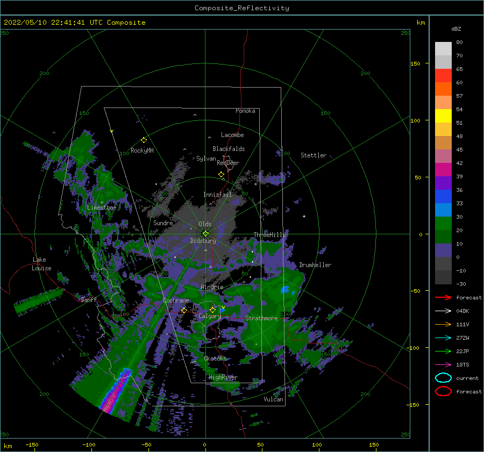This screenshot has width=484, height=452.
Task: Click the red 65 dBZ color swatch
Action: point(443,75)
